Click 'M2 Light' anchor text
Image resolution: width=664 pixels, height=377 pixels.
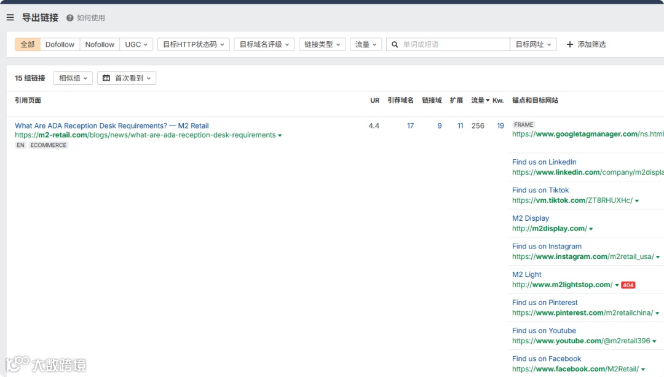coord(527,274)
